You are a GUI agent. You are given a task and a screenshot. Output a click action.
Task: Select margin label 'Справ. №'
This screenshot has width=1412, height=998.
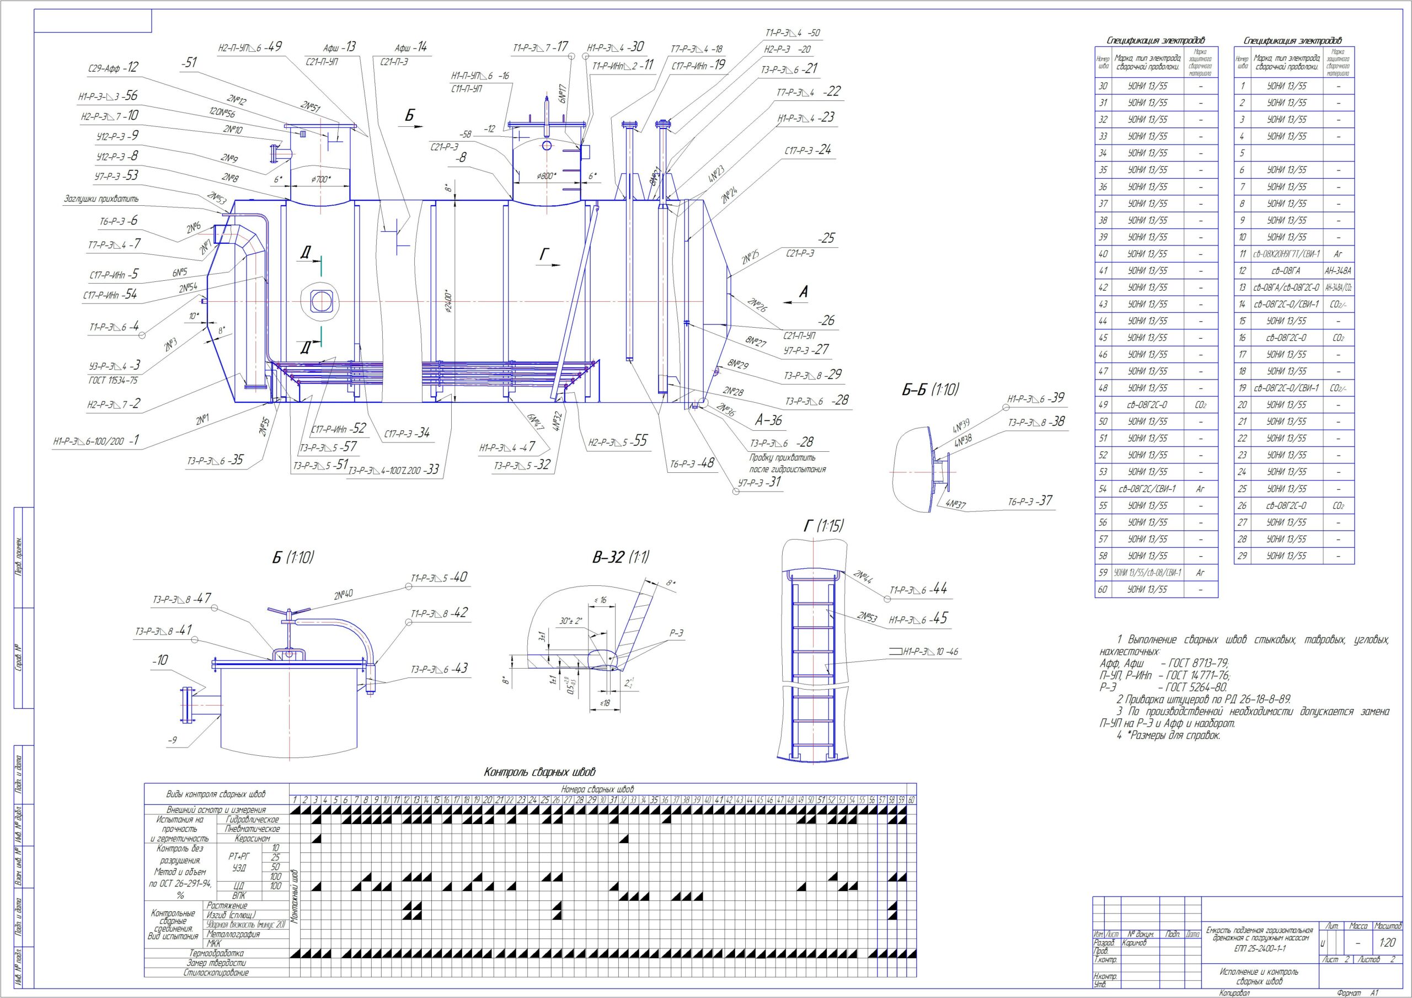coord(18,657)
